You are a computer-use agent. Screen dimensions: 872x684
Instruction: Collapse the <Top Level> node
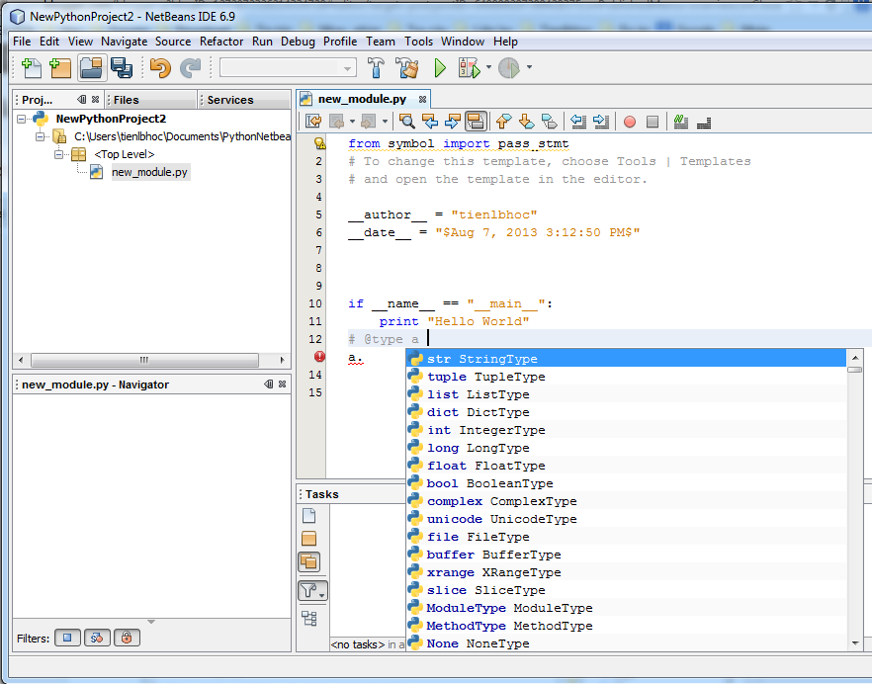pos(58,154)
